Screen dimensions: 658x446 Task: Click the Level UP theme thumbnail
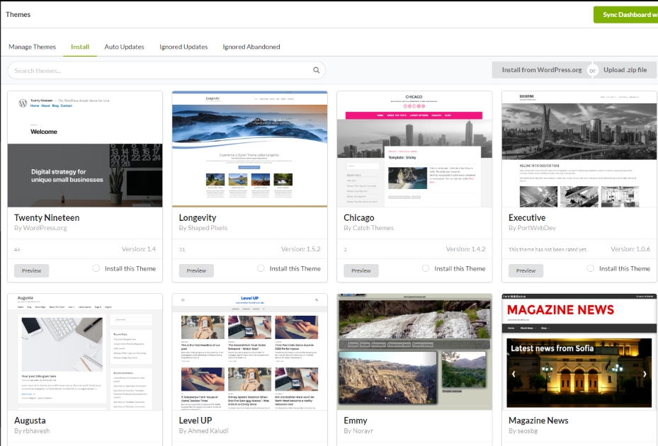(x=249, y=352)
